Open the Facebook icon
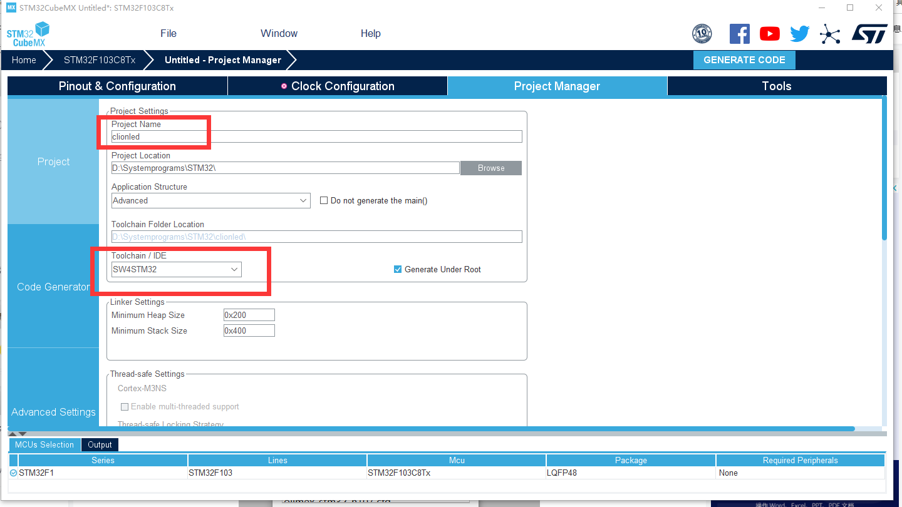 pyautogui.click(x=740, y=34)
